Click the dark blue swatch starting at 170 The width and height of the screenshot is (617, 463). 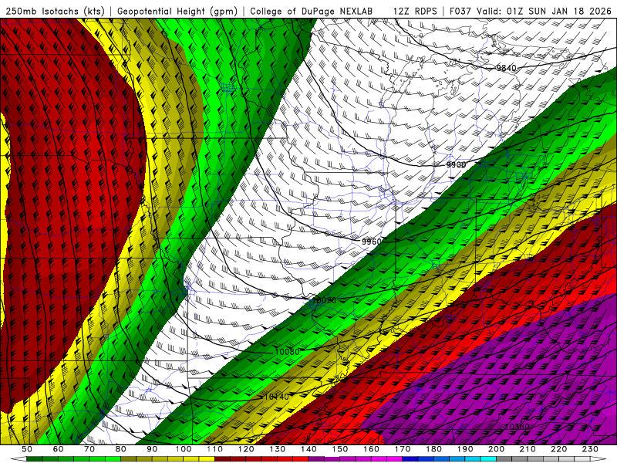(x=410, y=459)
